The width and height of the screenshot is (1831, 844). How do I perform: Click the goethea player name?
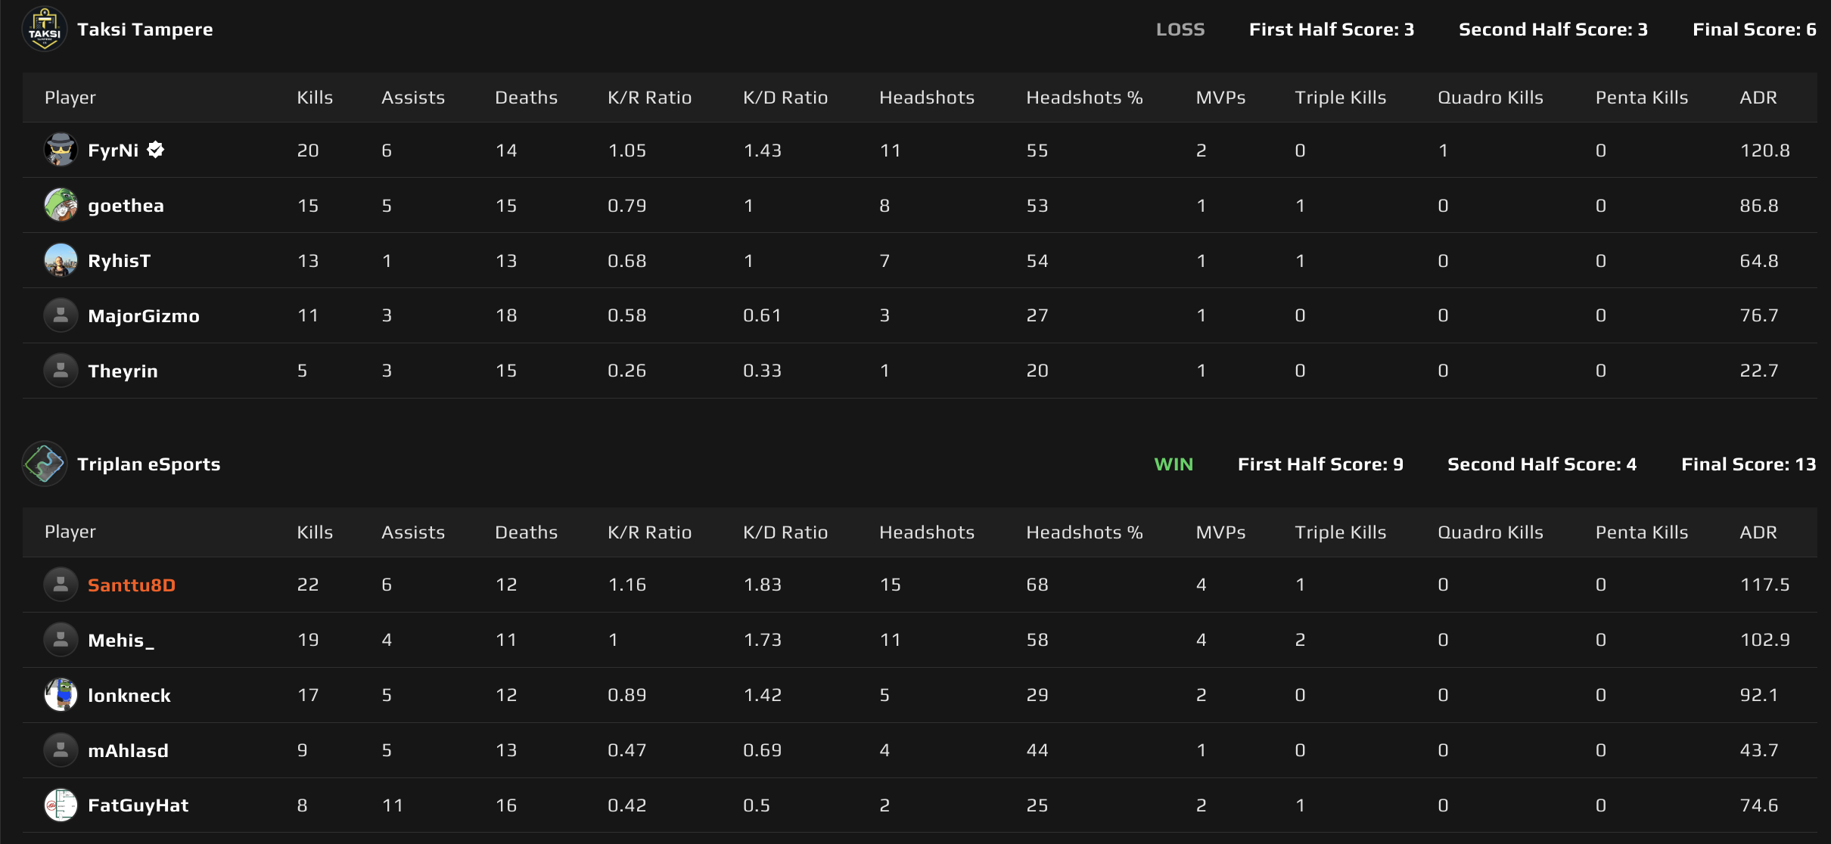[x=126, y=204]
